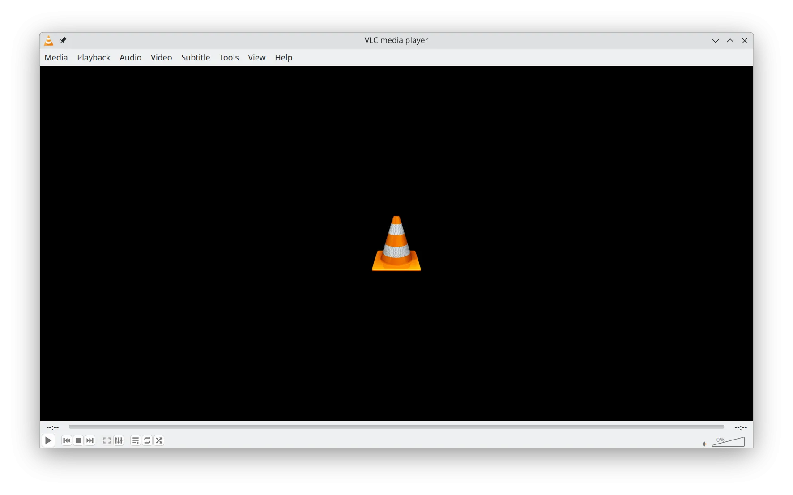
Task: Enable loop playback mode
Action: [147, 440]
